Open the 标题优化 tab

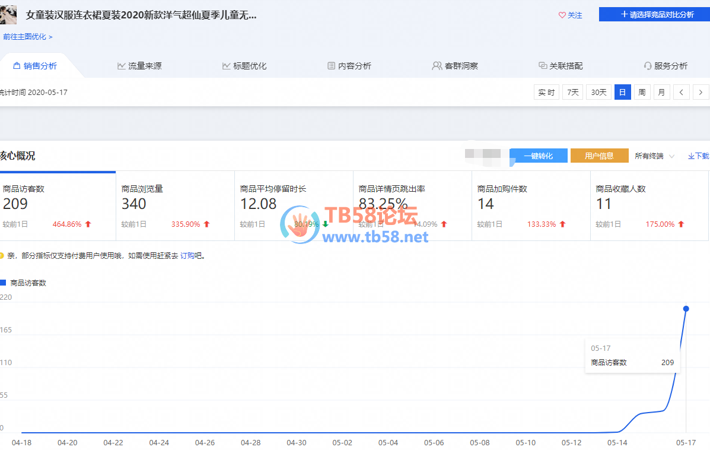244,66
